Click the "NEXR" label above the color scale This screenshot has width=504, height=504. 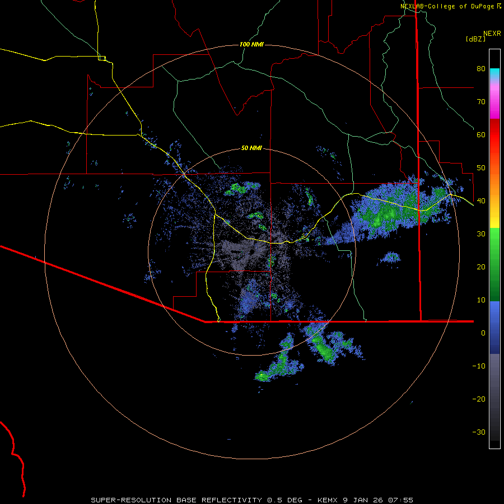492,34
